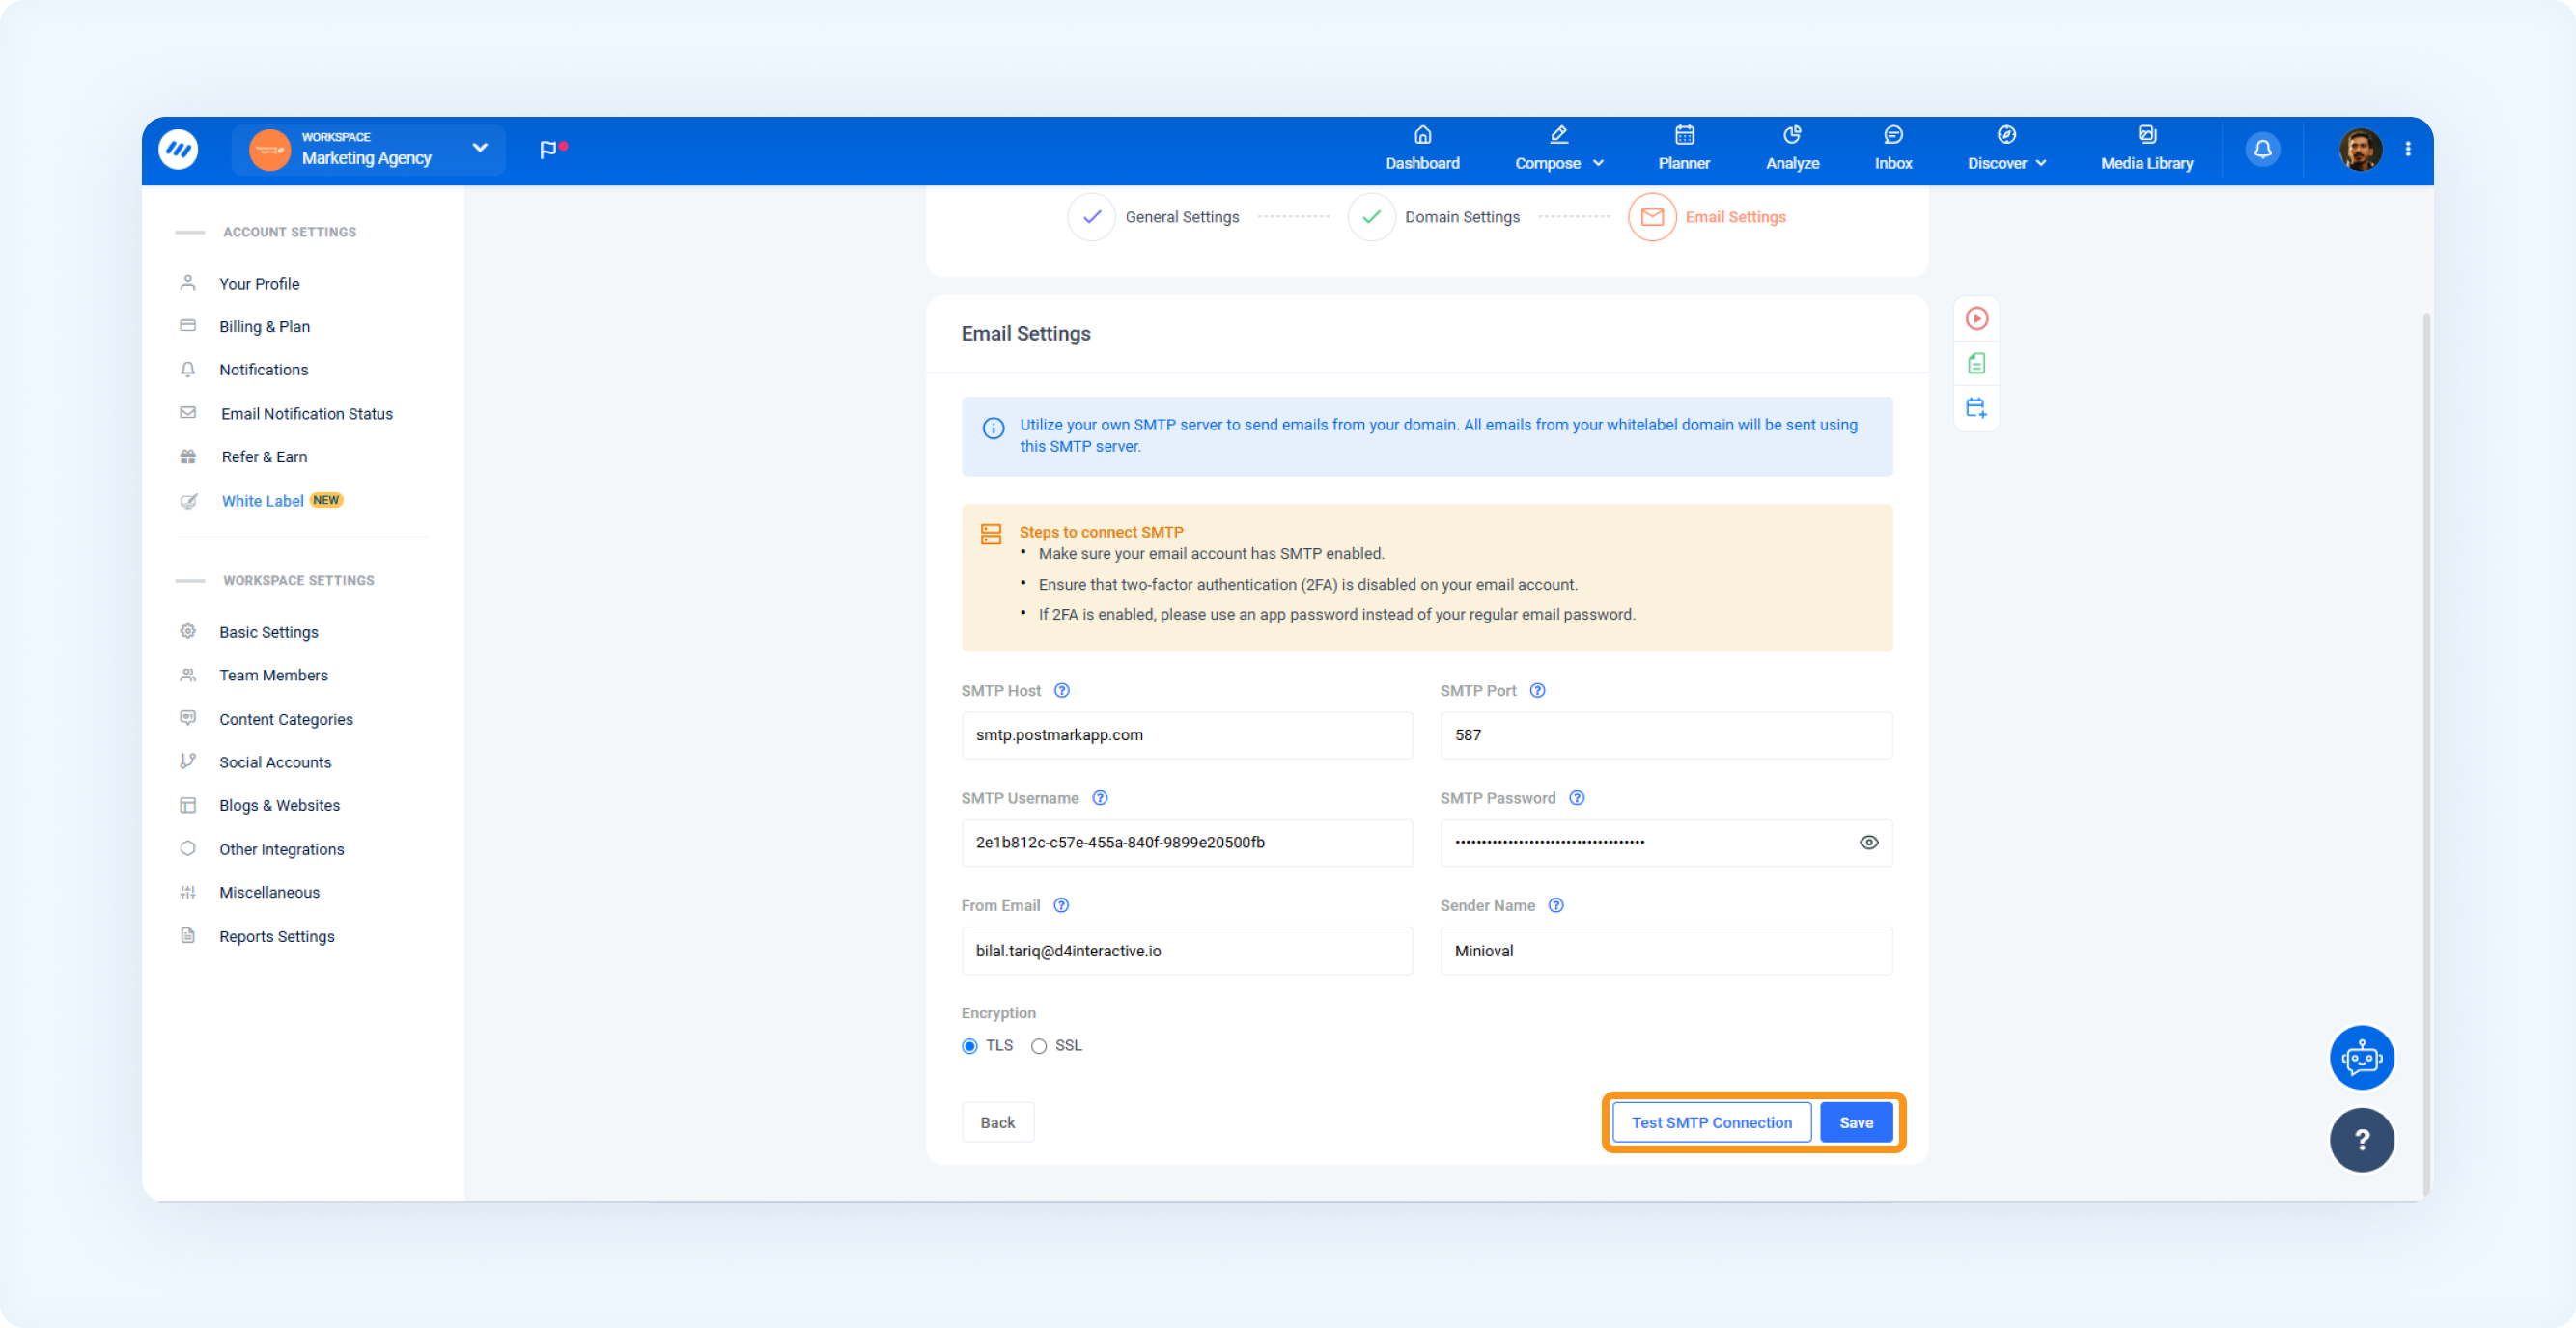The image size is (2576, 1328).
Task: Click the calendar plus schedule icon
Action: click(x=1976, y=407)
